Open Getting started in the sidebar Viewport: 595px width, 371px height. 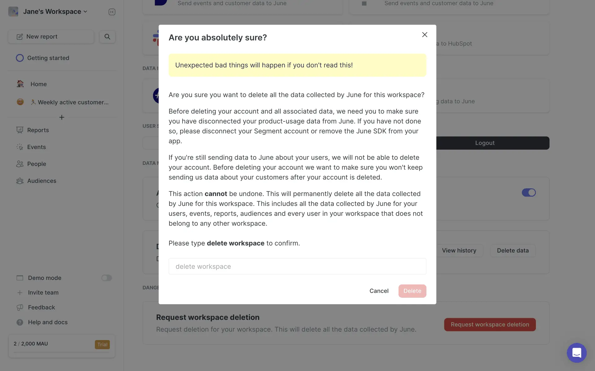(x=48, y=58)
